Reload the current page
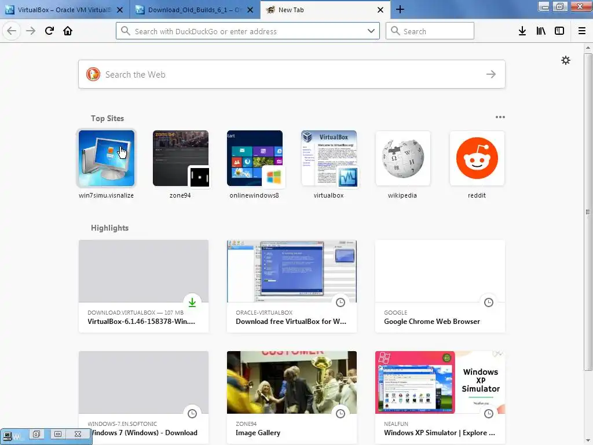The width and height of the screenshot is (593, 445). pyautogui.click(x=49, y=31)
